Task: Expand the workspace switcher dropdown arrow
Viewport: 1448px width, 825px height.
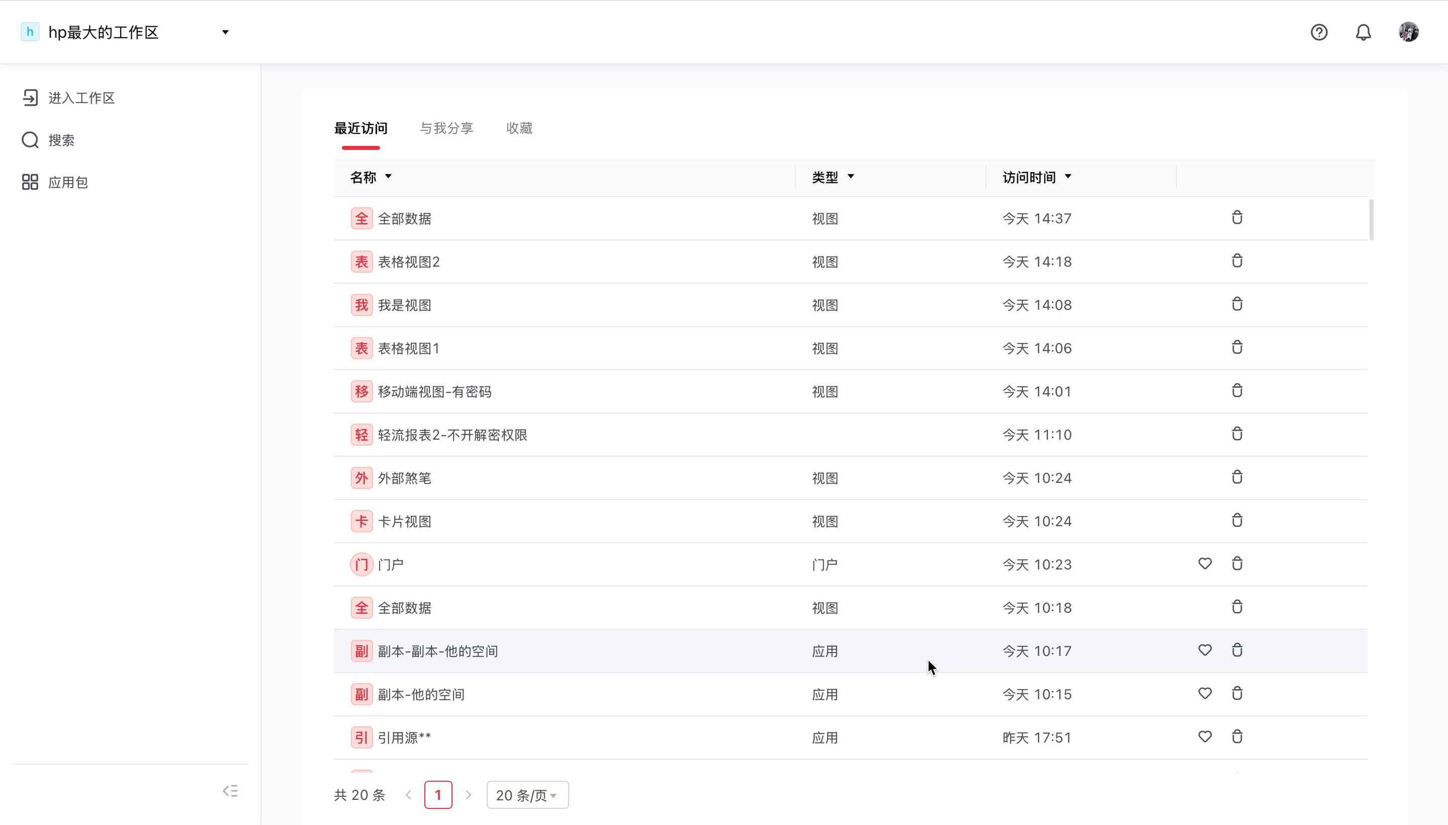Action: point(225,32)
